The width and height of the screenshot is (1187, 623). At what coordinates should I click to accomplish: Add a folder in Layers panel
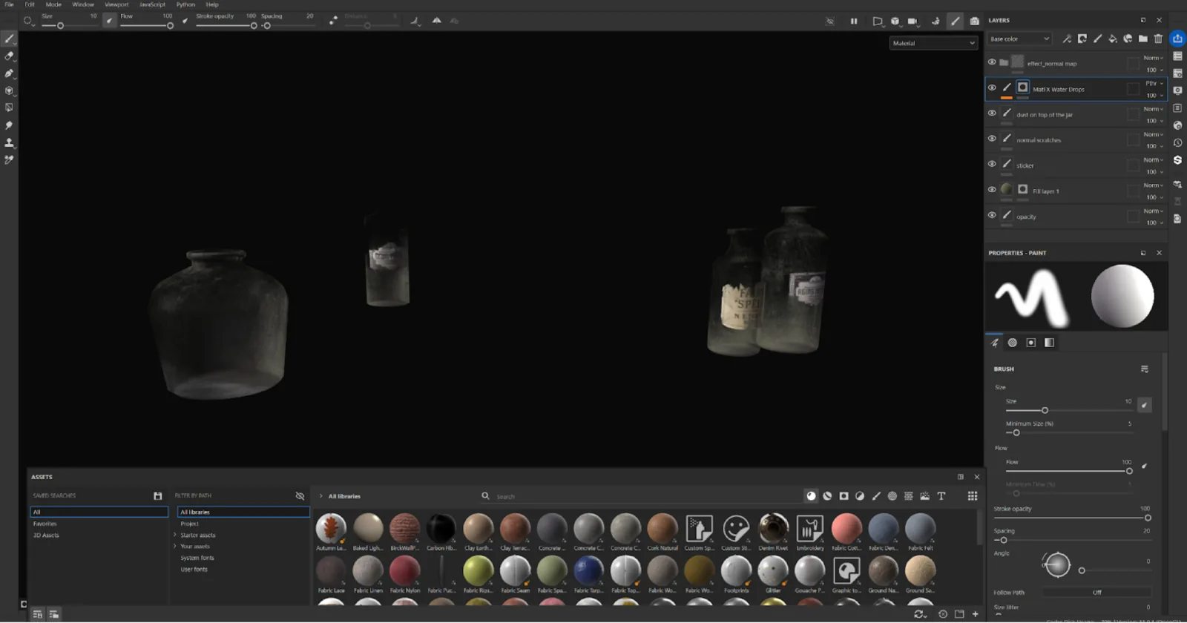[1143, 39]
